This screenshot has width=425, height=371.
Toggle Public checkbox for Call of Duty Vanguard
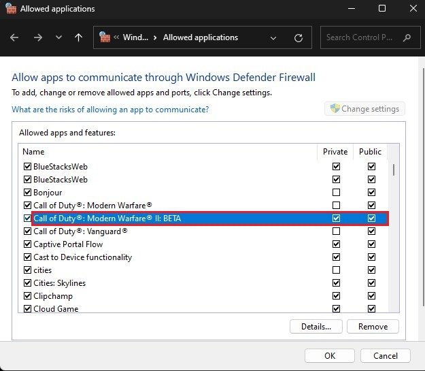[371, 231]
